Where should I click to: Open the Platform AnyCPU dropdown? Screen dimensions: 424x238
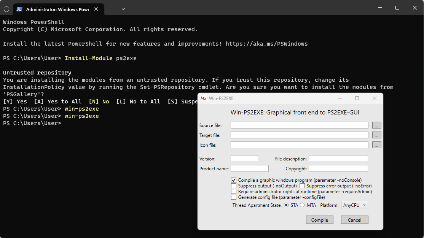[354, 205]
